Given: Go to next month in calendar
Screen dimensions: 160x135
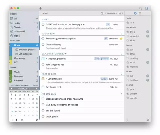Looking at the screenshot, I should (36, 89).
